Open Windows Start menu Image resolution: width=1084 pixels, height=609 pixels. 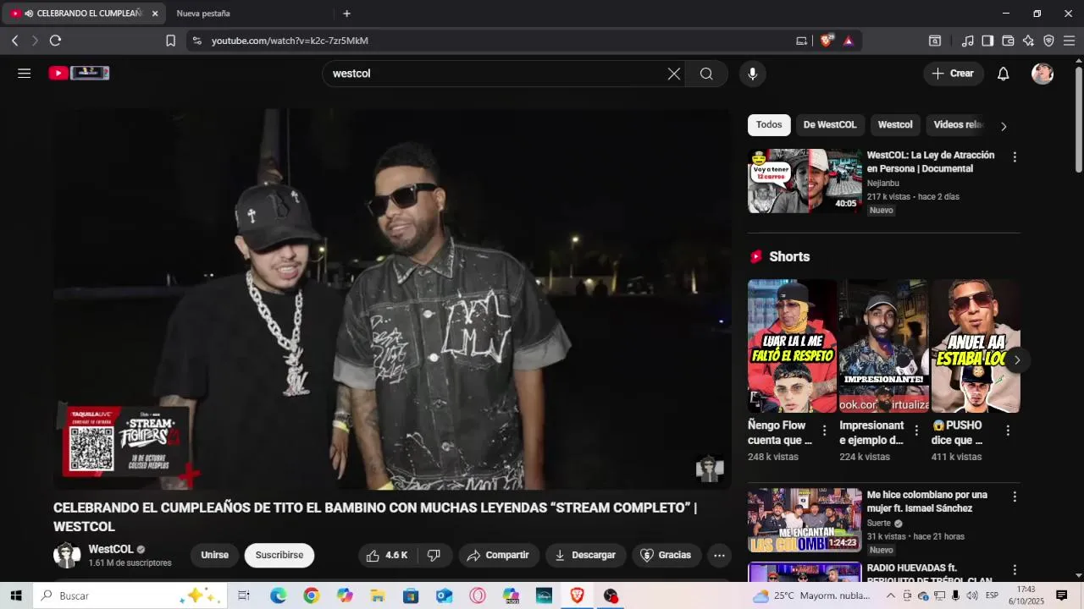(x=15, y=595)
